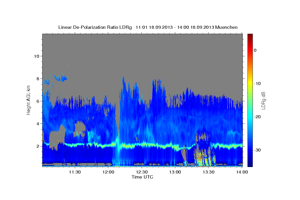Click the height tick label 4
Image resolution: width=300 pixels, height=200 pixels.
pyautogui.click(x=38, y=124)
